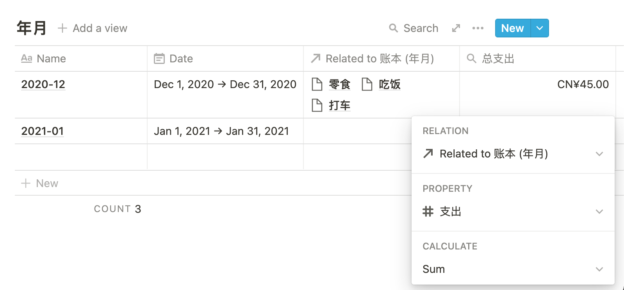This screenshot has height=290, width=624.
Task: Click the Date column calendar icon
Action: 159,58
